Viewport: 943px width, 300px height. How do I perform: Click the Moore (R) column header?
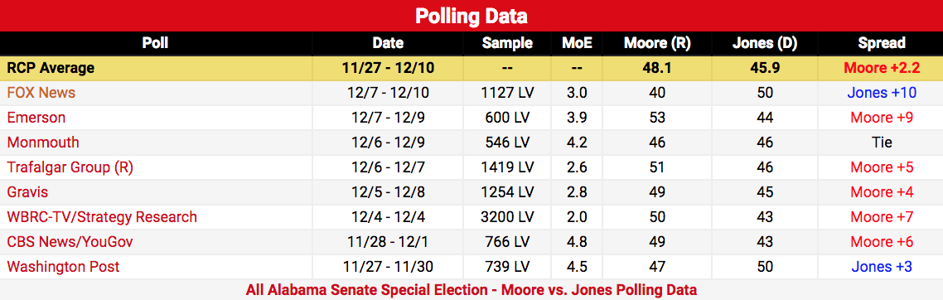(657, 43)
